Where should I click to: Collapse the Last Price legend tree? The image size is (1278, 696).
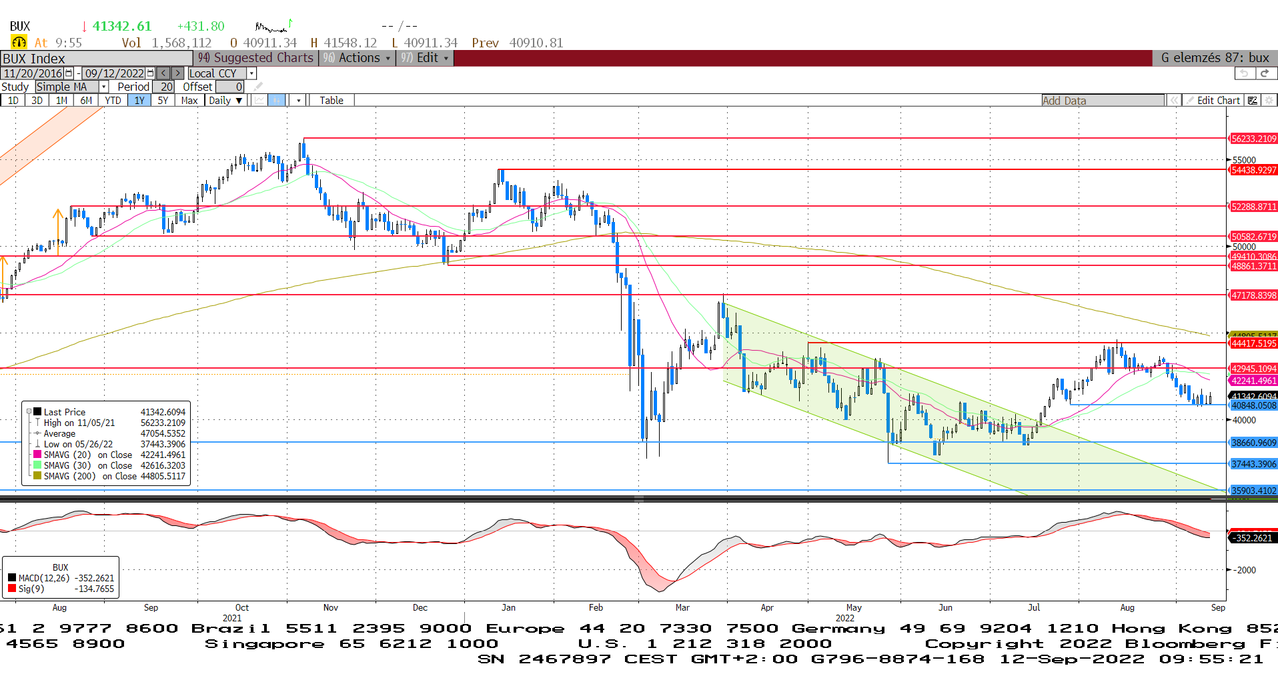tap(29, 412)
